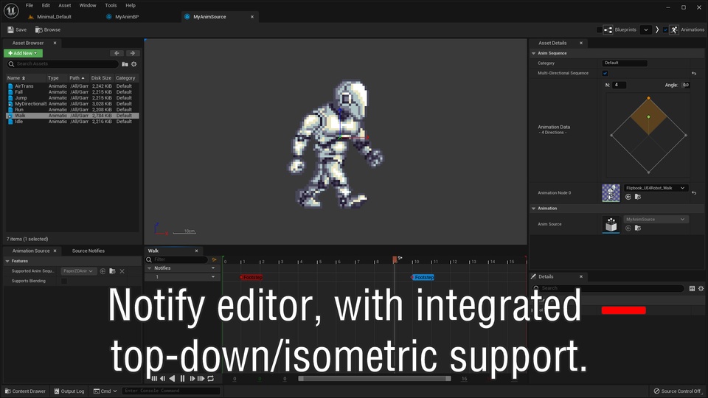Collapse the Animation section
The image size is (708, 398).
pos(533,209)
